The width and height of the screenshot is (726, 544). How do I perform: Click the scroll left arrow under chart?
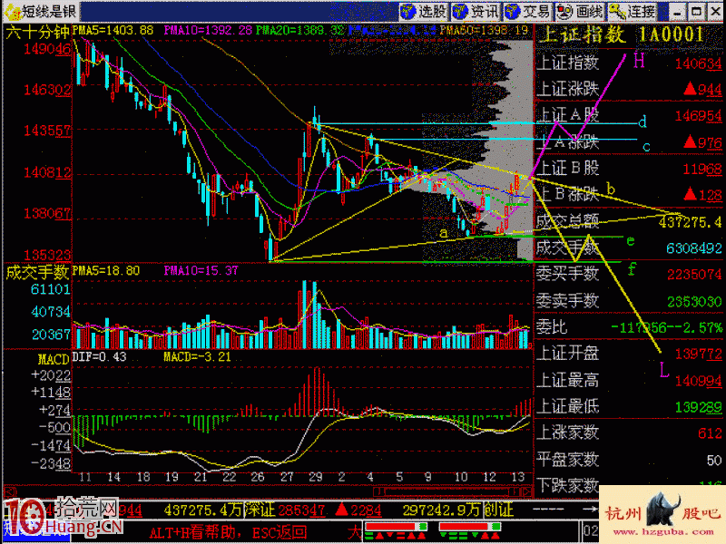[x=10, y=491]
